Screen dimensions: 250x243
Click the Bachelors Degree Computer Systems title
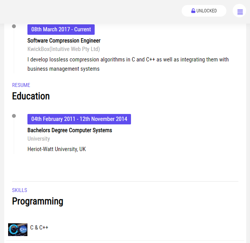tap(70, 130)
